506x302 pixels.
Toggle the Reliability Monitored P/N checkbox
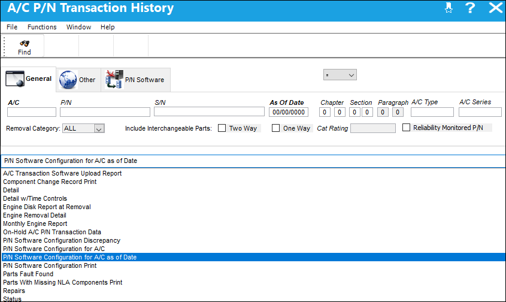[406, 127]
